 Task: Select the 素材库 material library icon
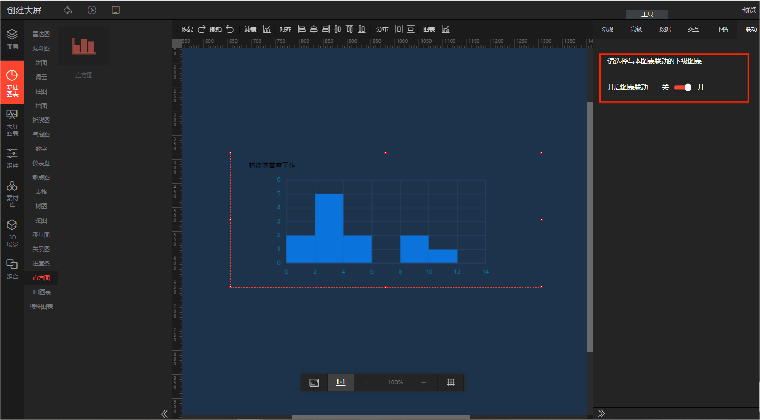tap(12, 193)
